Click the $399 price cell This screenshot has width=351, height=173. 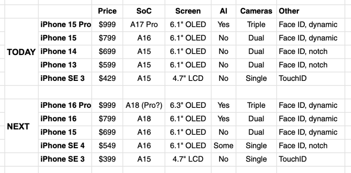click(x=107, y=159)
